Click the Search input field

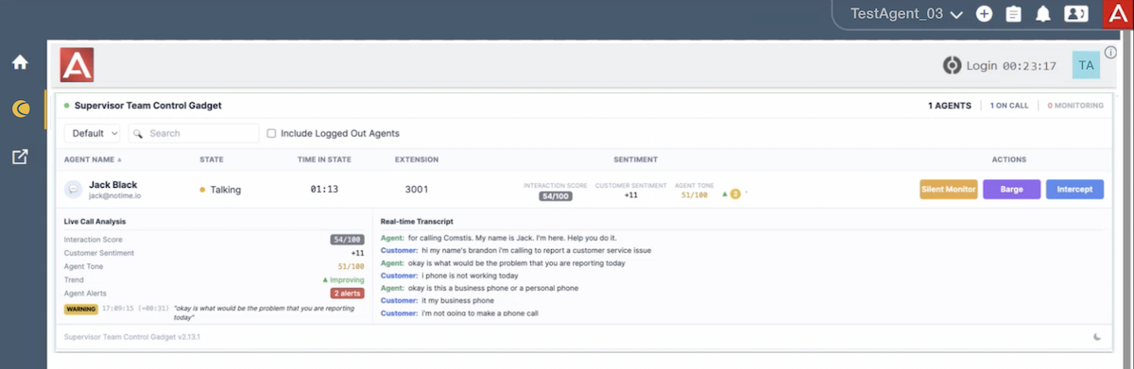[194, 133]
